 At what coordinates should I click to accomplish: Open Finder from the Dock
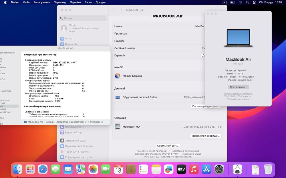point(17,169)
